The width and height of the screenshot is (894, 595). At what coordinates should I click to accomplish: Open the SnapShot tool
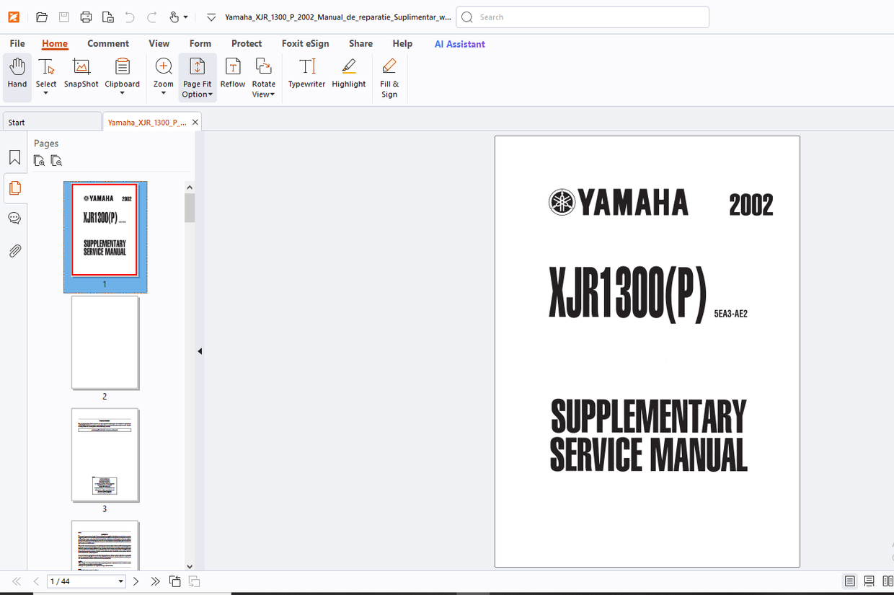pos(81,72)
